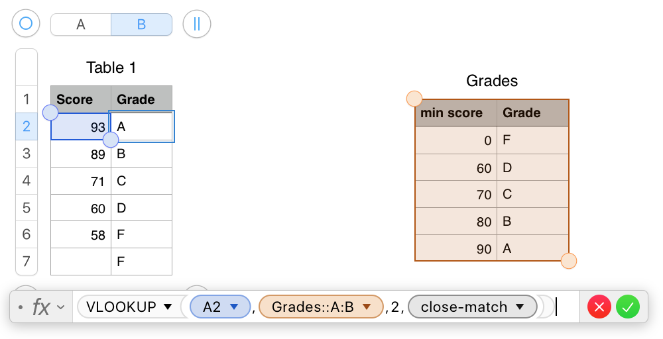Select column A header tab
663x339 pixels.
coord(81,24)
